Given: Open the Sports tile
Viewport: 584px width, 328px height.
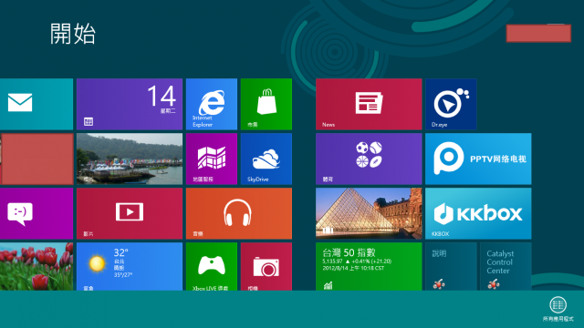Looking at the screenshot, I should 369,159.
